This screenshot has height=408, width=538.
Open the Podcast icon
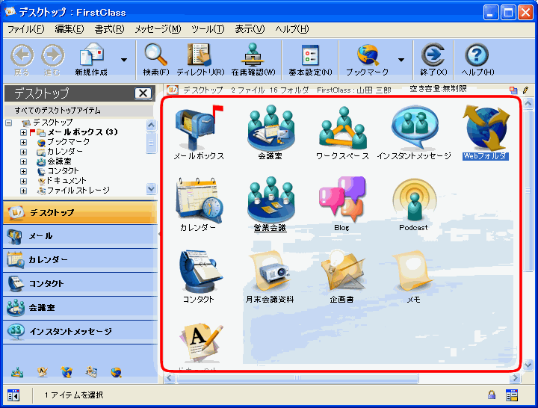pos(413,200)
